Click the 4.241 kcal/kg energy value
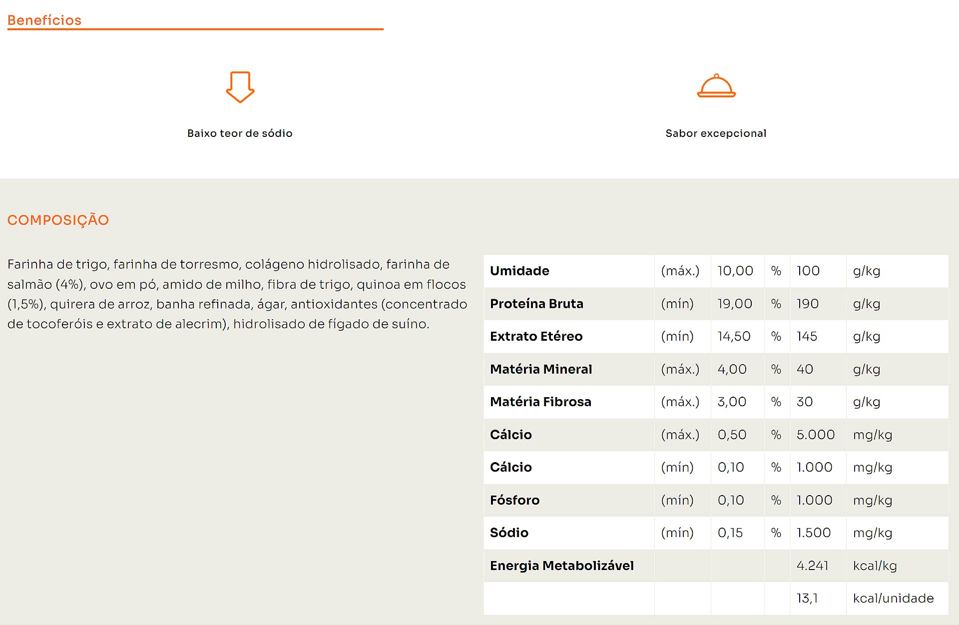959x625 pixels. coord(813,566)
